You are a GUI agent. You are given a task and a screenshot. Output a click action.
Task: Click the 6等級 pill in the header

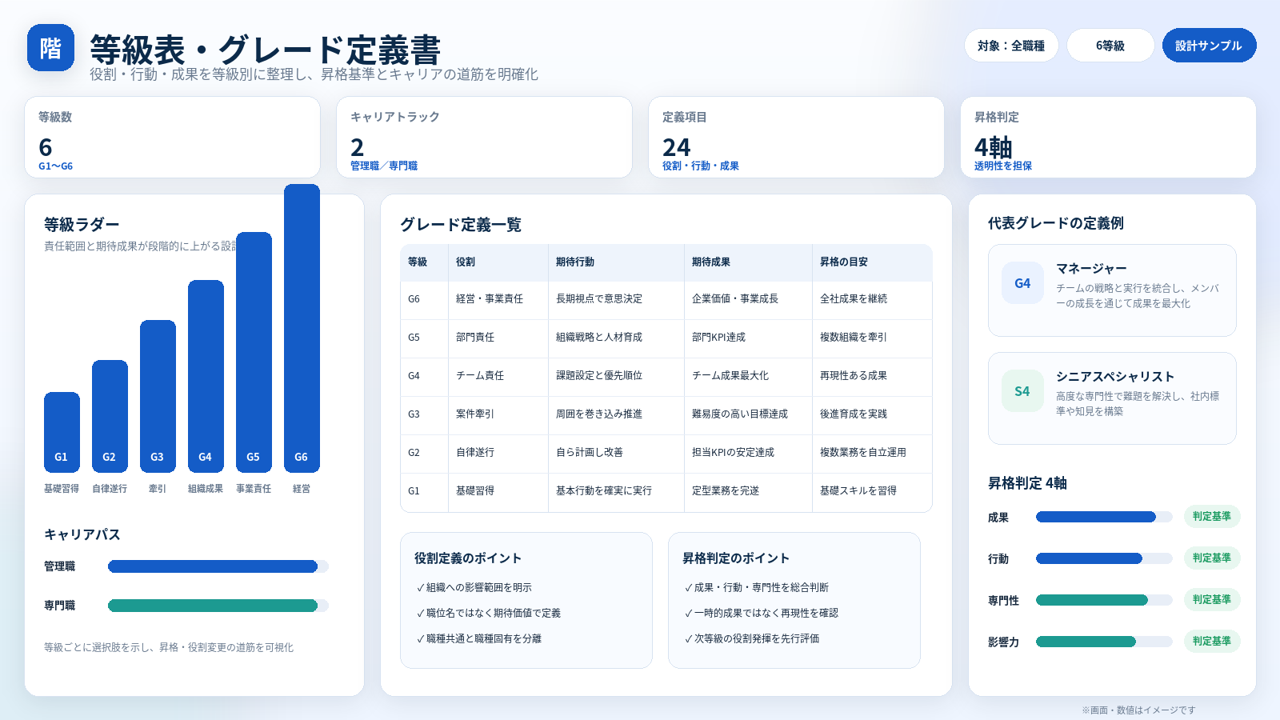click(1110, 46)
